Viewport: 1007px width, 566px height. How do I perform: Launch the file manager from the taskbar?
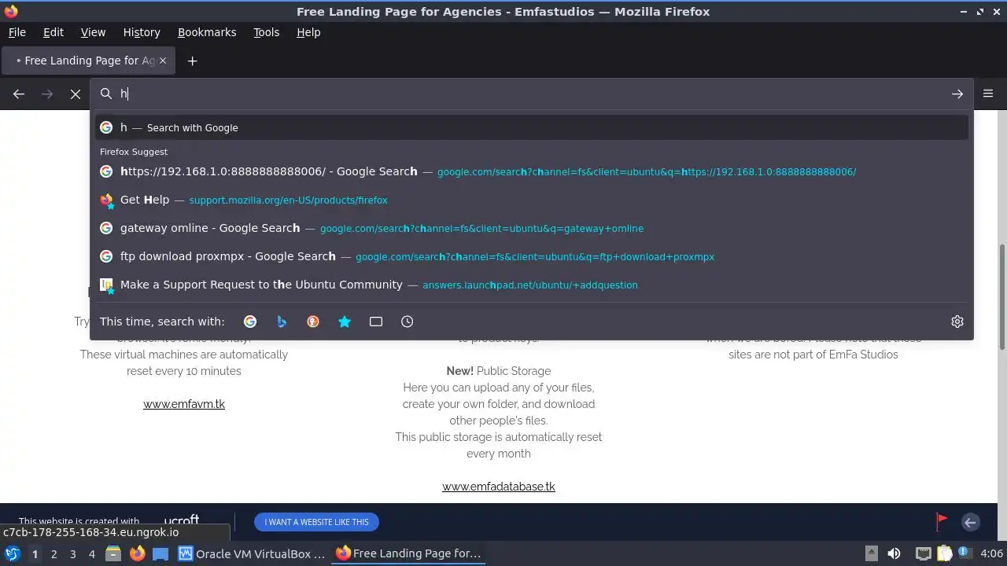(x=113, y=553)
